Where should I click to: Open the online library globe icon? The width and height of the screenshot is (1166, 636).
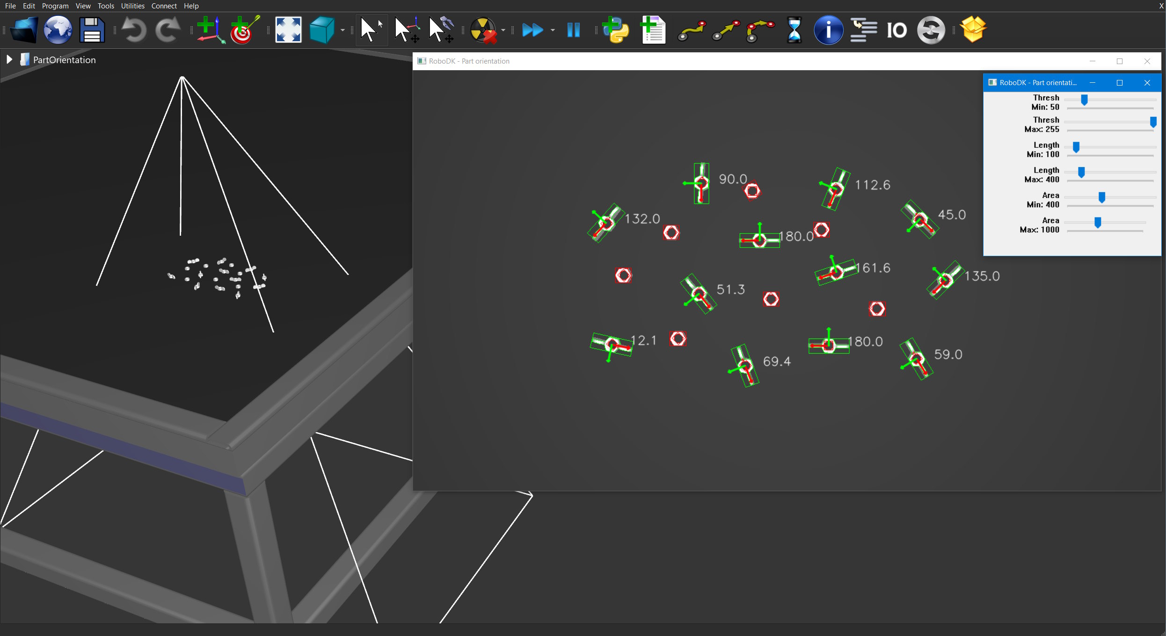click(58, 30)
